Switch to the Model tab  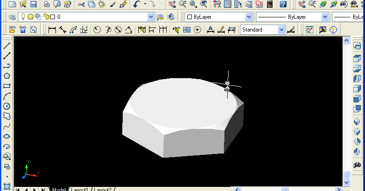pos(59,189)
